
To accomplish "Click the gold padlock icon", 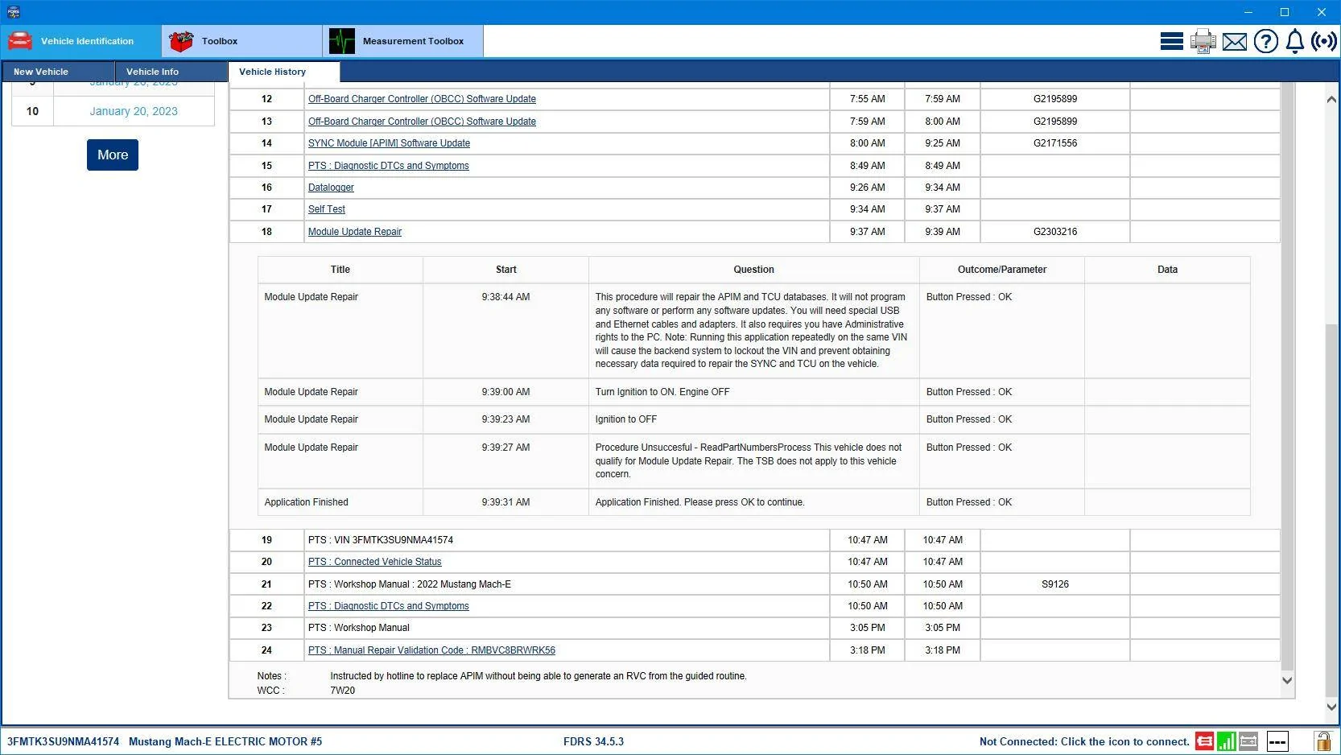I will tap(1322, 741).
